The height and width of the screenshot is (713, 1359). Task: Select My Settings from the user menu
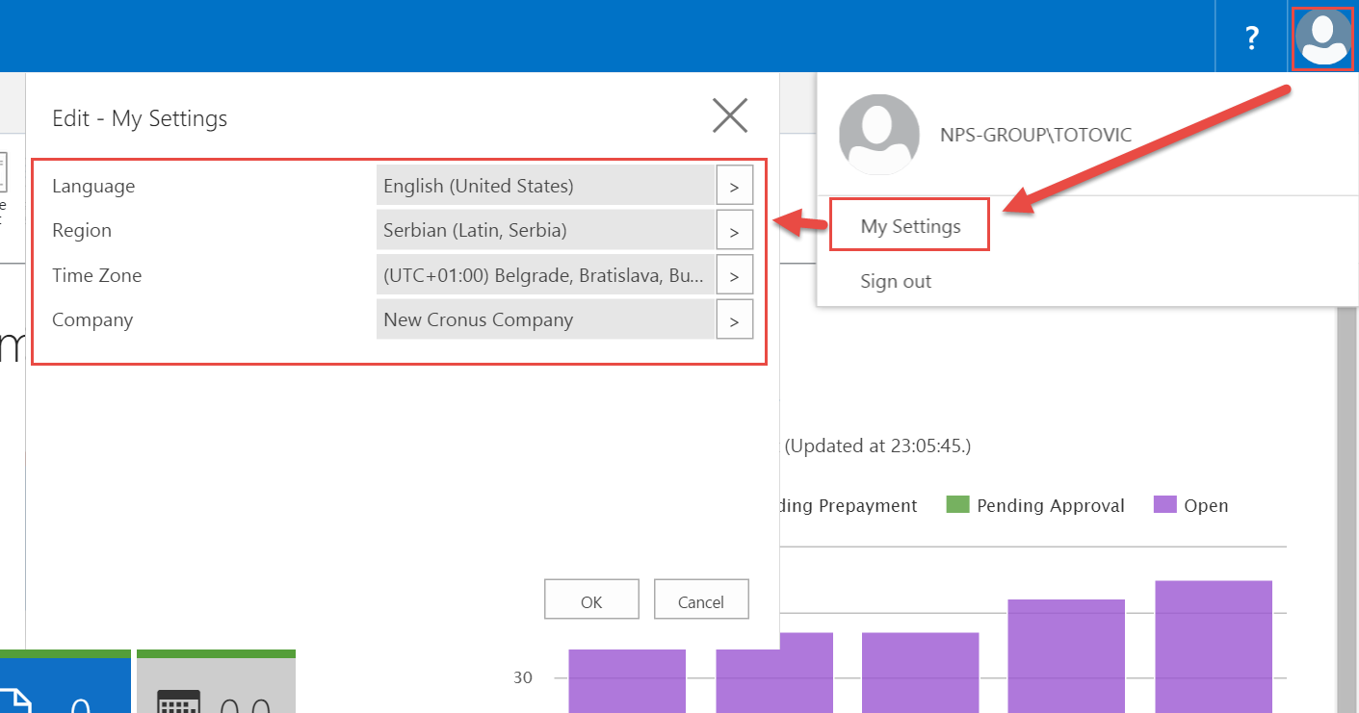pyautogui.click(x=910, y=226)
